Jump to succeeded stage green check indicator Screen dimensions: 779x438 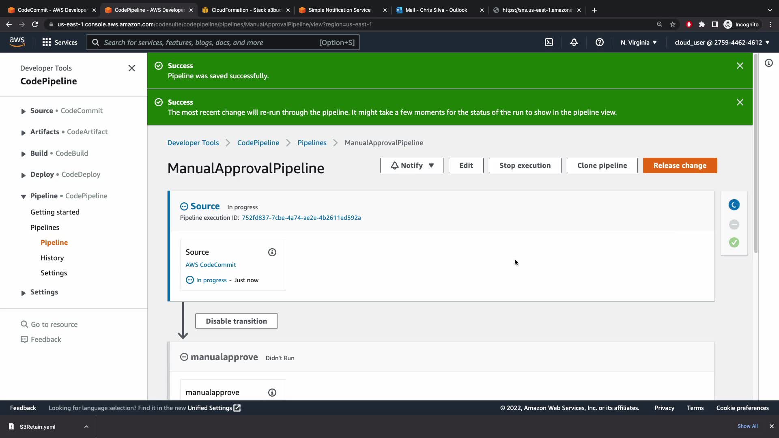734,243
